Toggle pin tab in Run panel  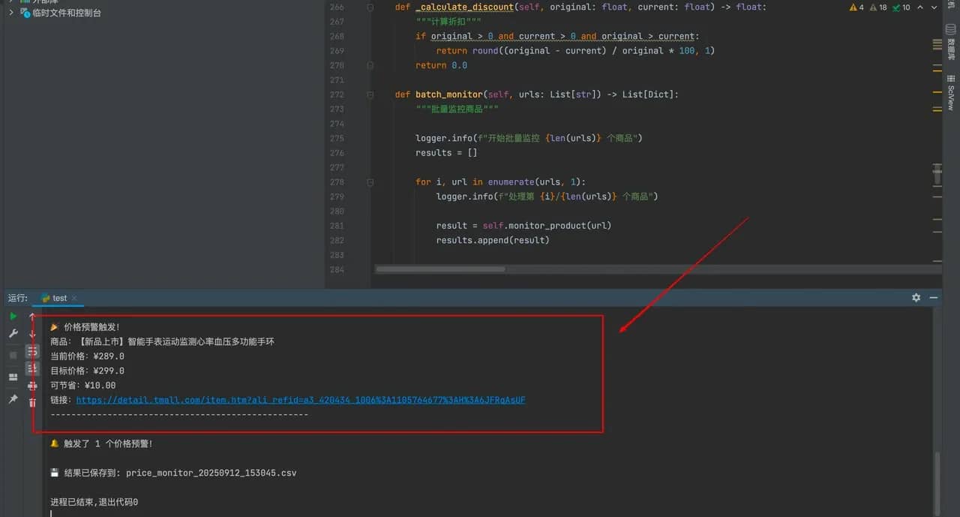click(x=13, y=399)
